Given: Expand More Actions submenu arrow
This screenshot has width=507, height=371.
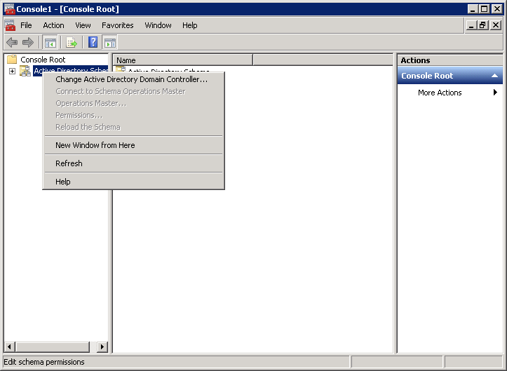Looking at the screenshot, I should click(x=495, y=93).
